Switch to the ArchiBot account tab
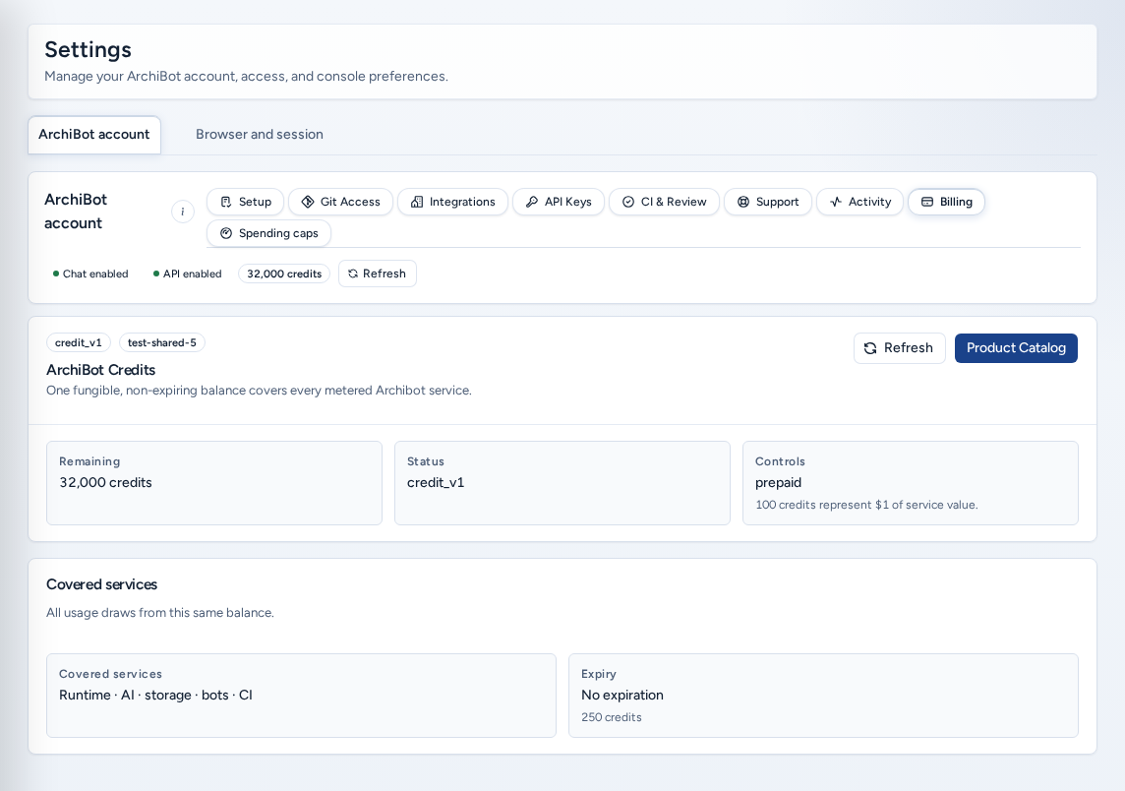The width and height of the screenshot is (1125, 791). coord(94,135)
